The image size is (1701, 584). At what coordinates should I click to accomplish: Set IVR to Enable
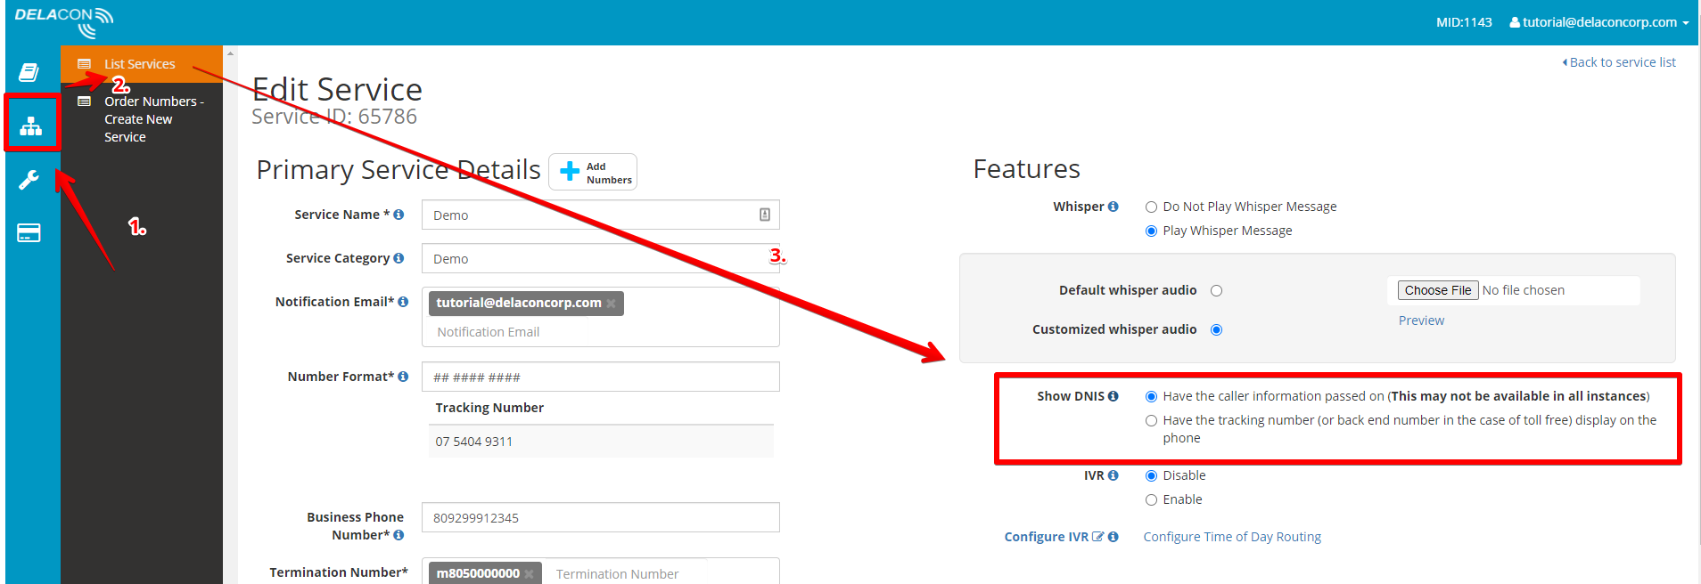[1151, 499]
